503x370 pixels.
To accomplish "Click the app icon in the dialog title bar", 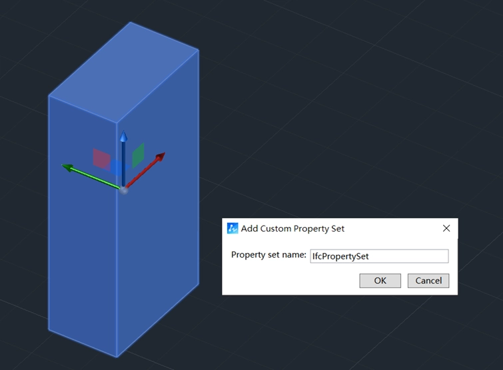I will click(233, 228).
